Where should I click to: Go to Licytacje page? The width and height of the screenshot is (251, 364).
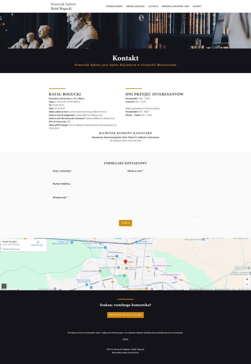pos(153,6)
